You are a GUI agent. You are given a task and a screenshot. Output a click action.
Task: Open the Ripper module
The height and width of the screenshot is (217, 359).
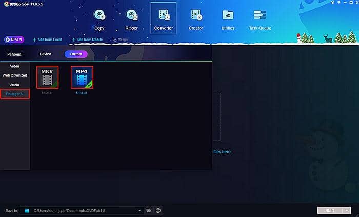click(x=132, y=19)
